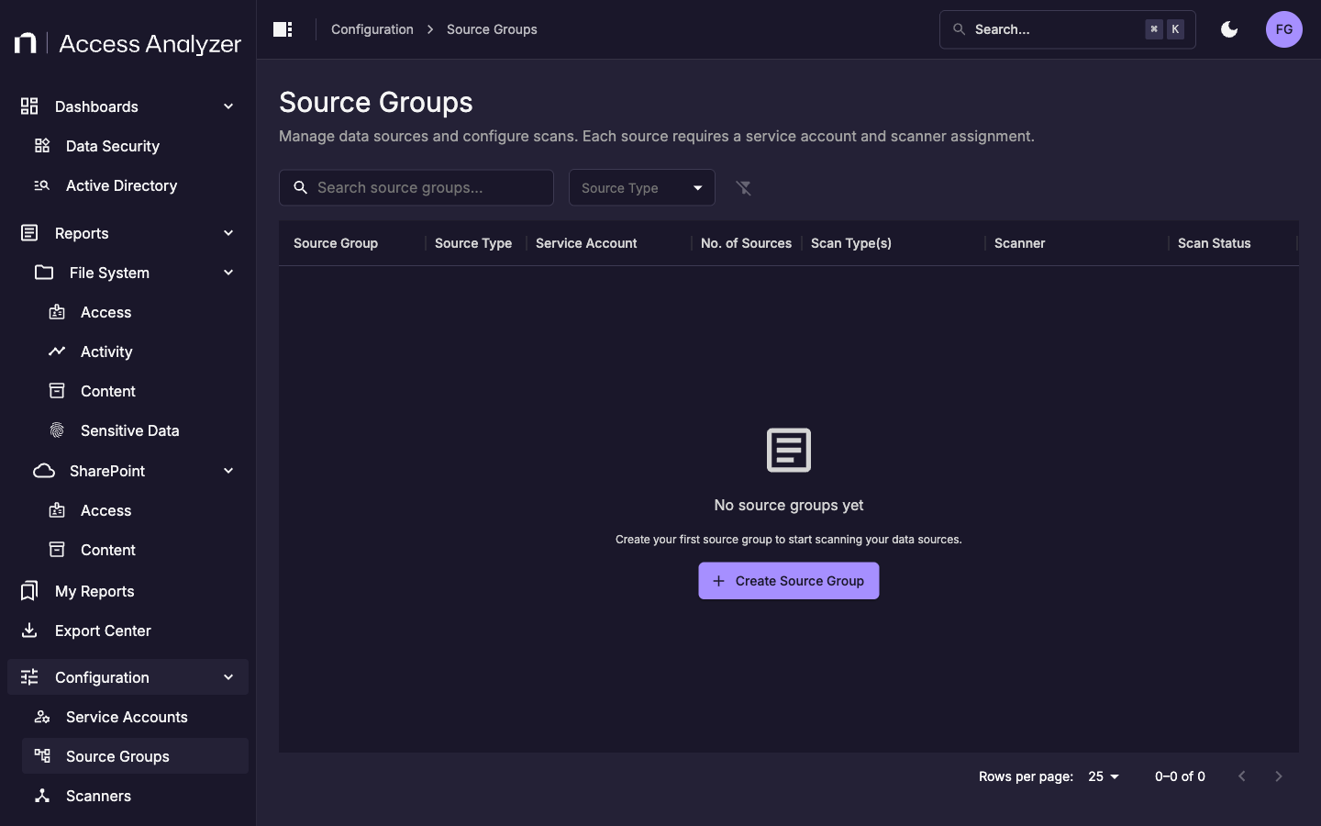Clear filters using the filter-off icon
Viewport: 1321px width, 826px height.
tap(744, 188)
